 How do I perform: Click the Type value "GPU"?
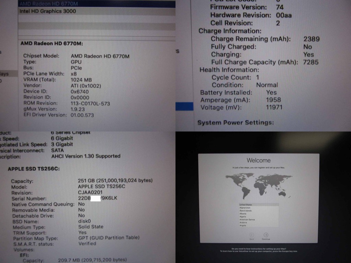coord(76,62)
